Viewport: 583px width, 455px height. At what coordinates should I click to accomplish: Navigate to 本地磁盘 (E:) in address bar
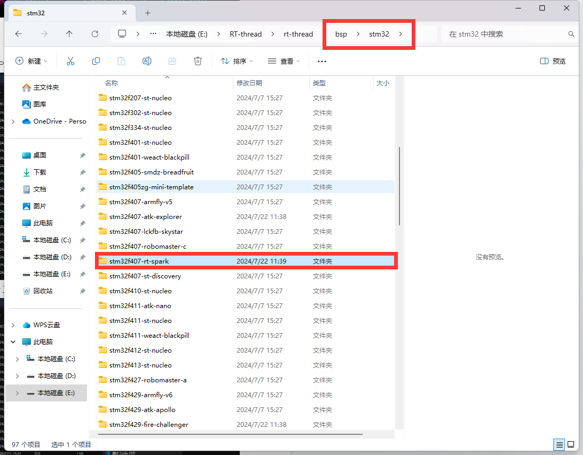pyautogui.click(x=187, y=34)
